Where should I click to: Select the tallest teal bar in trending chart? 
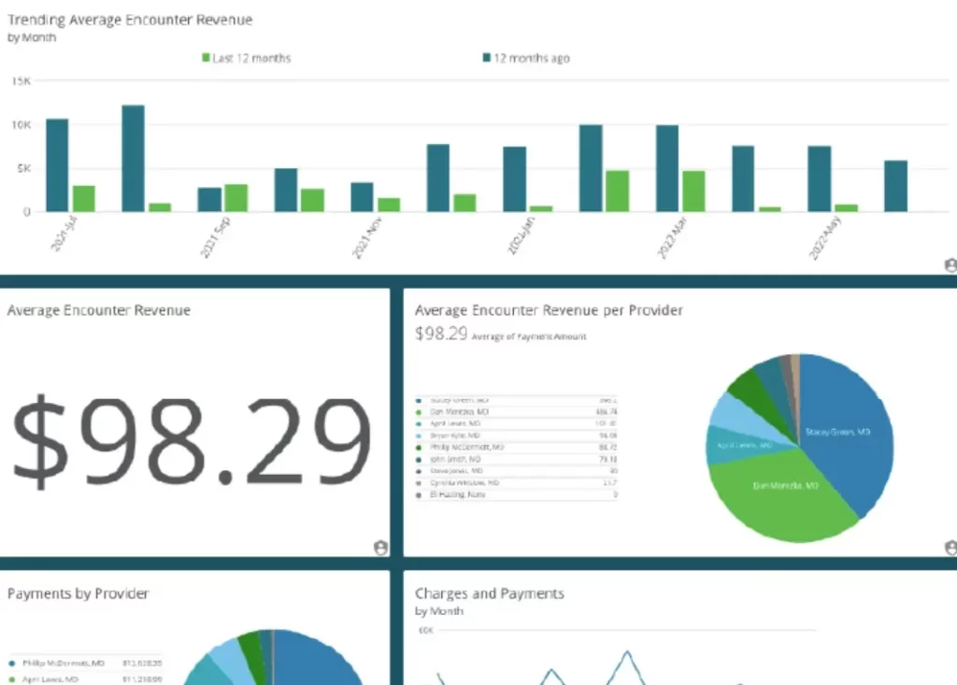(133, 159)
